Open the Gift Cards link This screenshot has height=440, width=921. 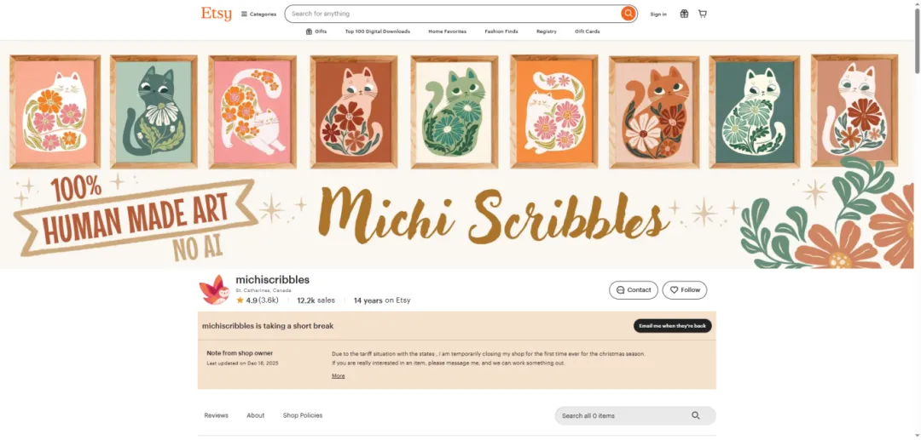point(588,31)
